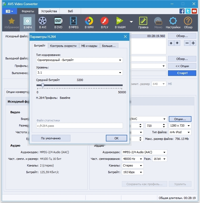Click the Средний битрейт slider handle

tap(43, 85)
